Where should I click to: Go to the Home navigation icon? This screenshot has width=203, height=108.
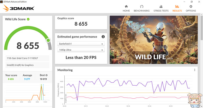(x=126, y=6)
